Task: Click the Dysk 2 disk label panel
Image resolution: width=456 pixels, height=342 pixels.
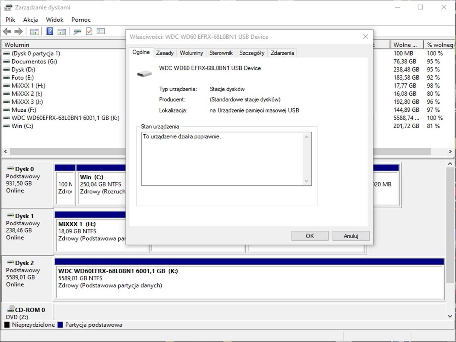Action: [28, 279]
